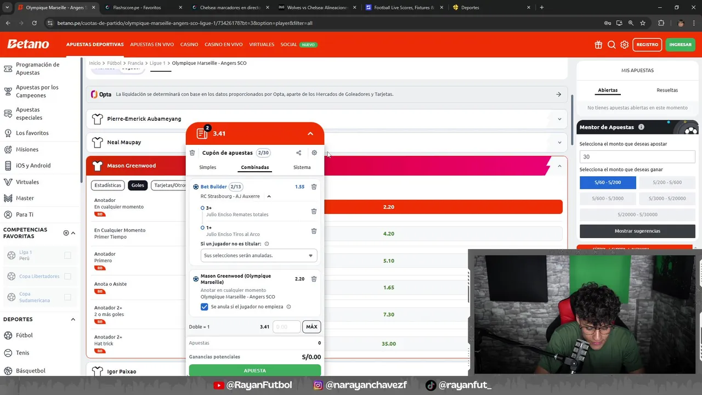Open a new browser tab

pyautogui.click(x=541, y=8)
